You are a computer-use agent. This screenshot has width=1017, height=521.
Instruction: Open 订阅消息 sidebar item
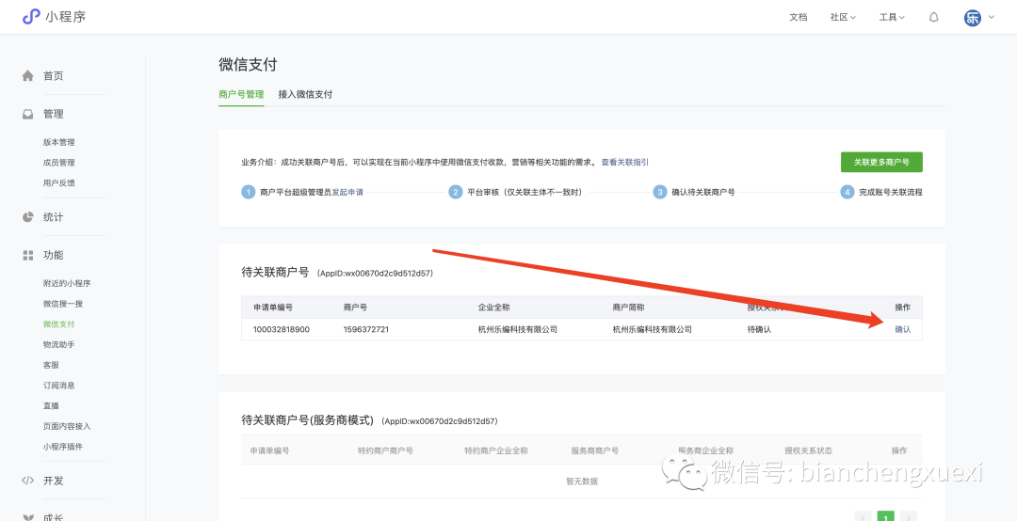pos(59,385)
